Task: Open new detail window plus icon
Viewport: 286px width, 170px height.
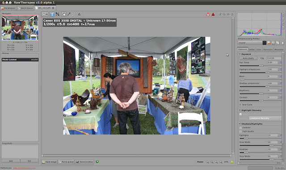Action: pyautogui.click(x=232, y=162)
